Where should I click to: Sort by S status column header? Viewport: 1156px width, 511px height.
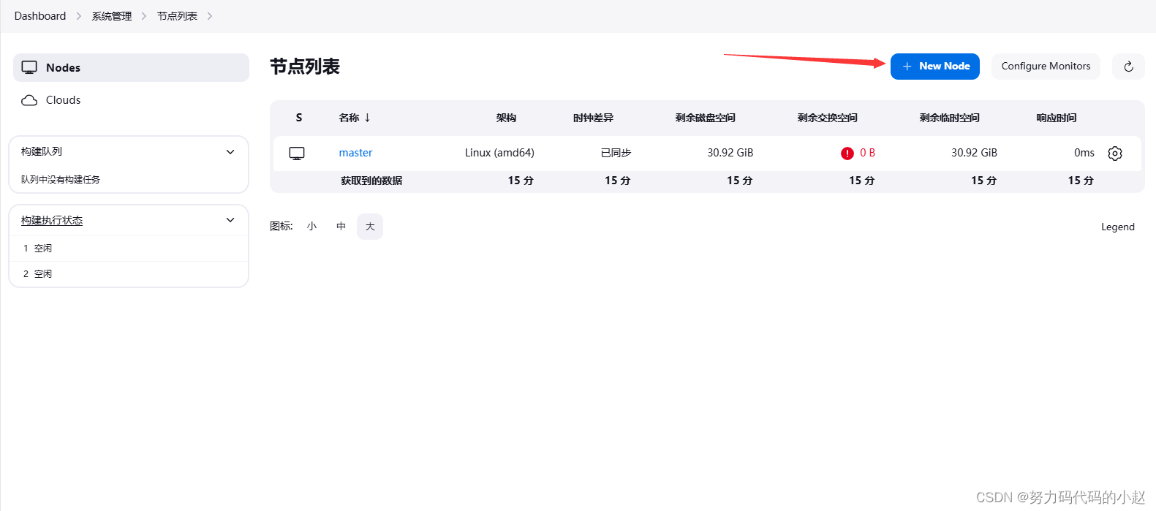(x=298, y=118)
